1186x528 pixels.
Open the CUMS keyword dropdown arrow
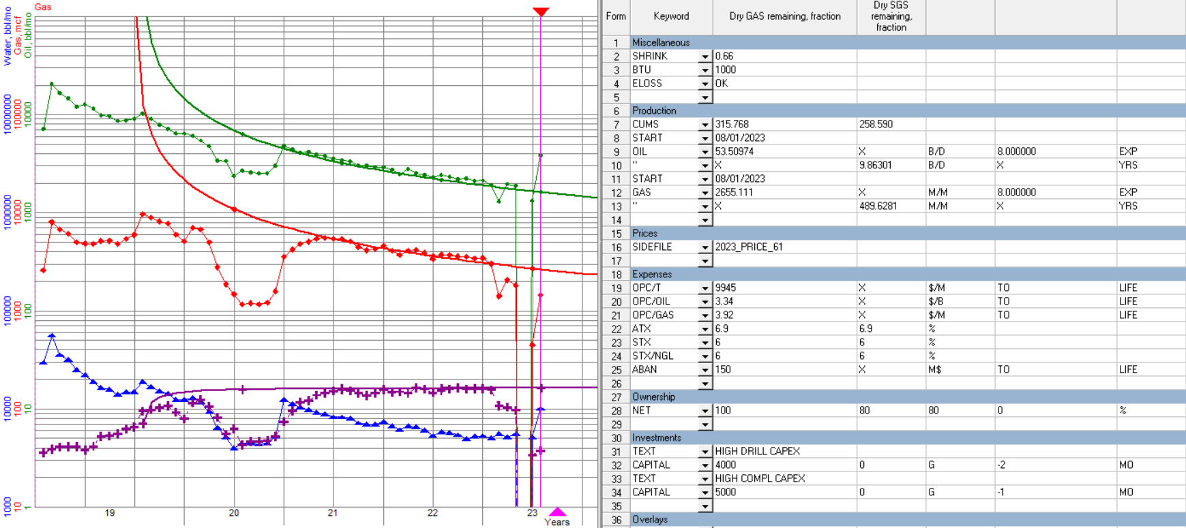(x=705, y=125)
